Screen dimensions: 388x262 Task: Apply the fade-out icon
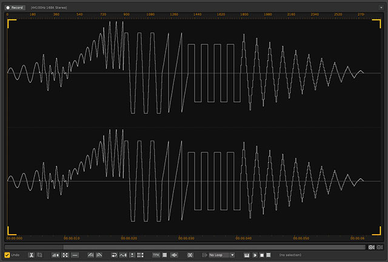[x=99, y=255]
